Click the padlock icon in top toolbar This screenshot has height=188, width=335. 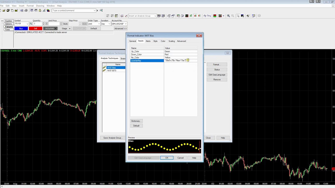pyautogui.click(x=40, y=10)
